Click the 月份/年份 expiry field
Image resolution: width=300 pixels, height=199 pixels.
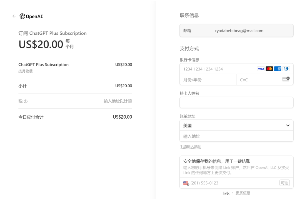(x=208, y=80)
